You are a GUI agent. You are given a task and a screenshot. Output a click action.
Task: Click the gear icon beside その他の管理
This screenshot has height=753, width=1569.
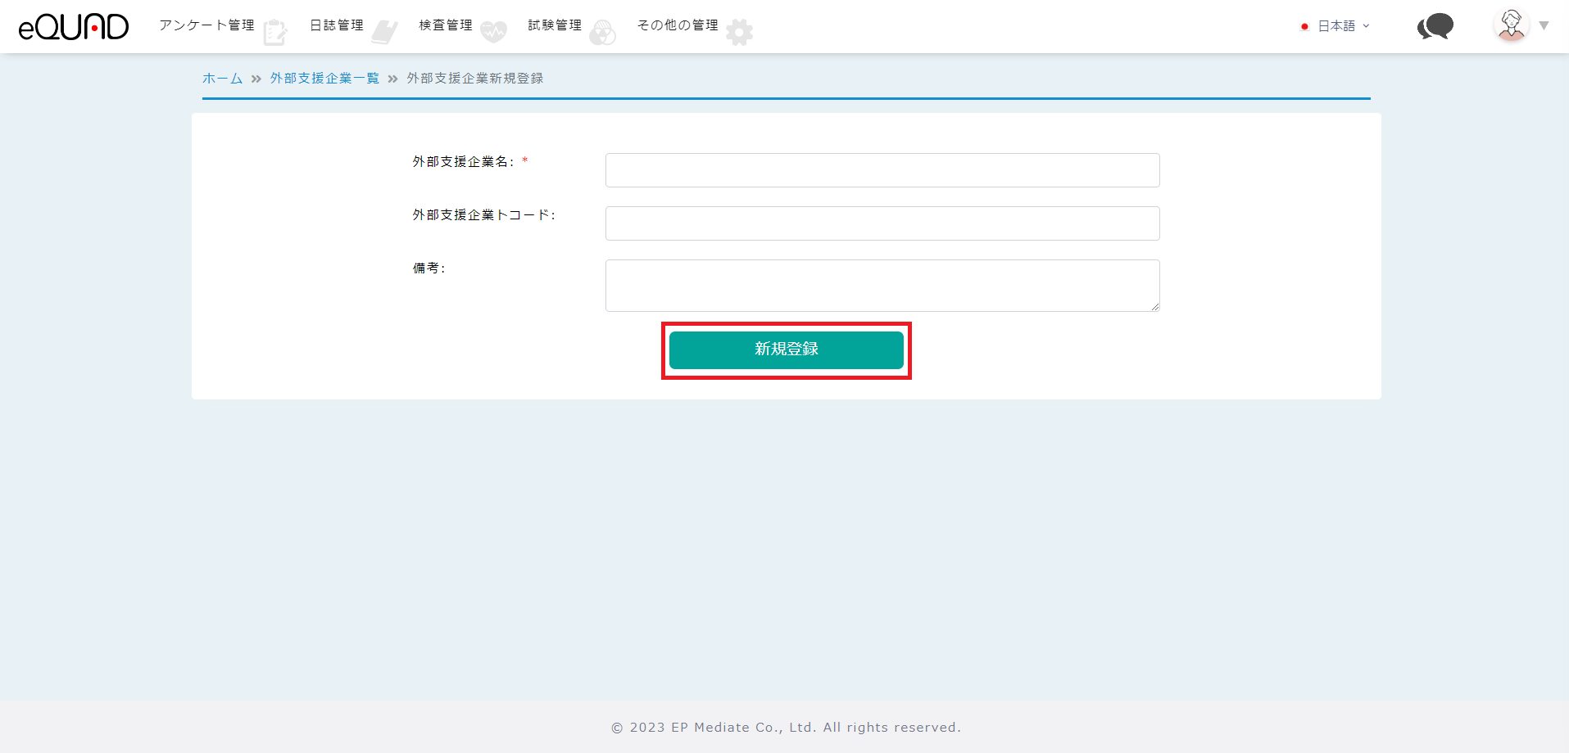(x=739, y=32)
